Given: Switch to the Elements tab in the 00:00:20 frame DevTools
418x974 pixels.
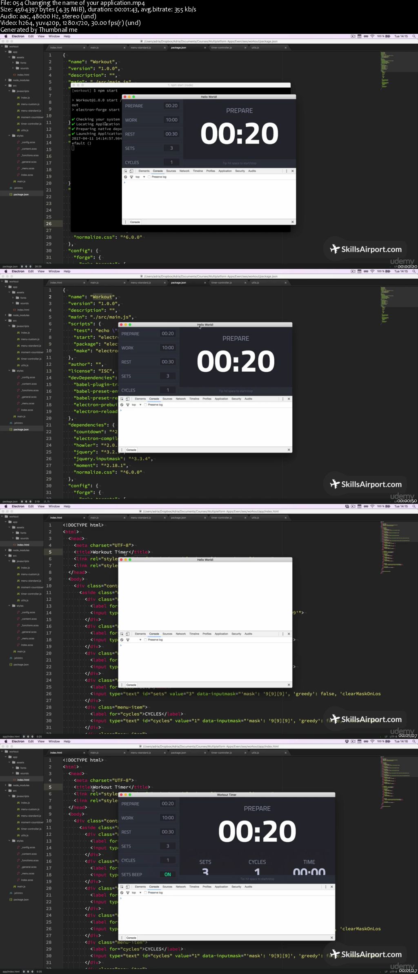Looking at the screenshot, I should pyautogui.click(x=144, y=171).
